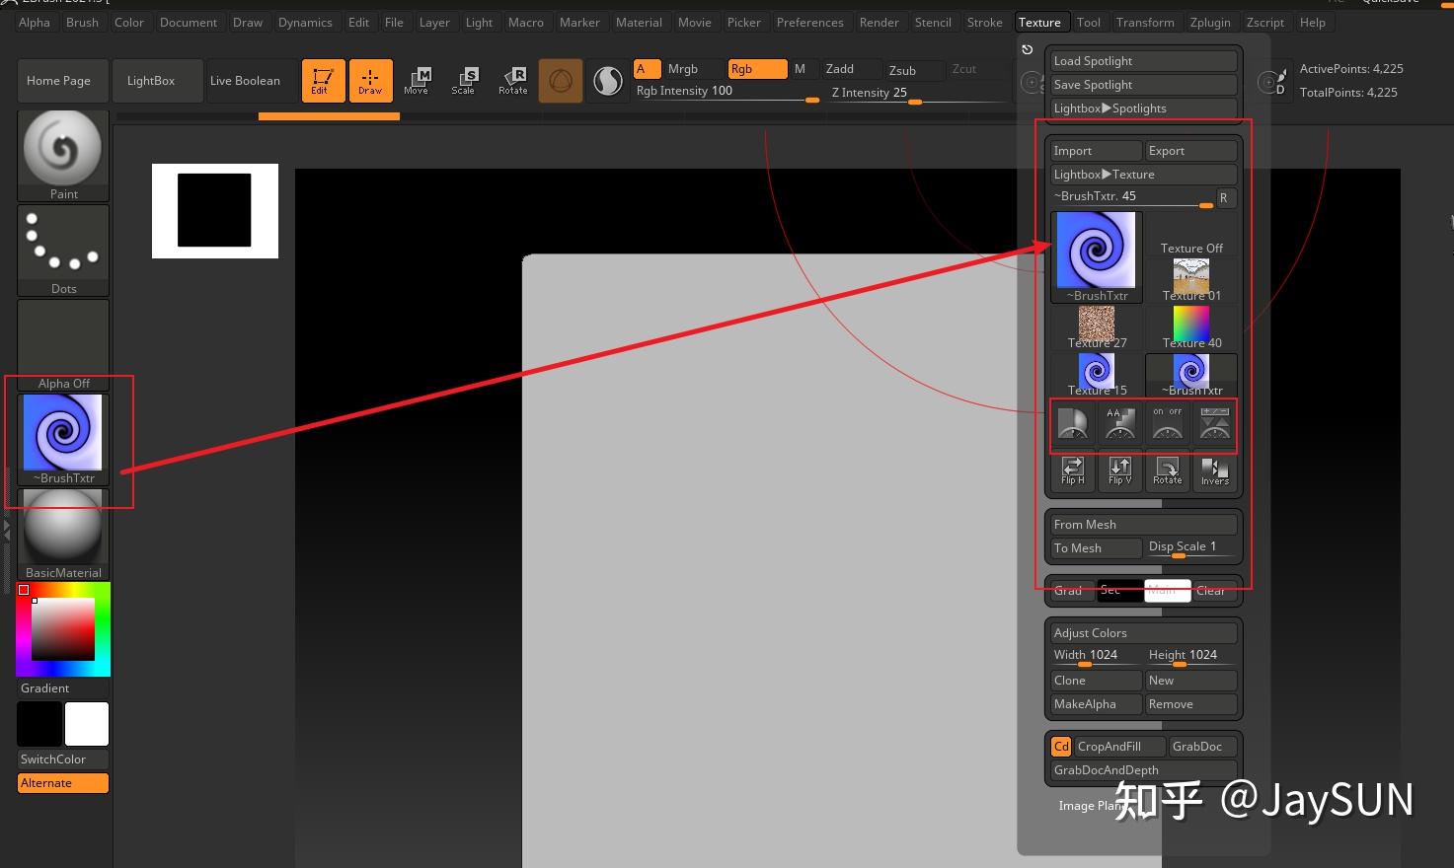
Task: Turn on Zsub
Action: 915,70
